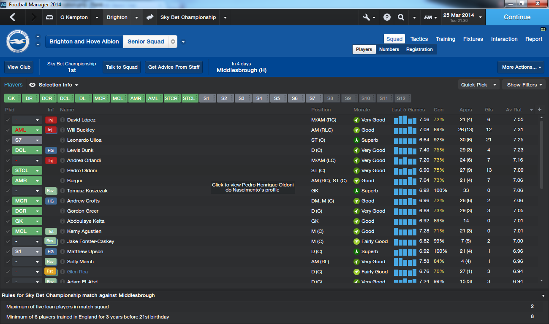Click the Brighton club crest badge
This screenshot has width=549, height=324.
17,41
